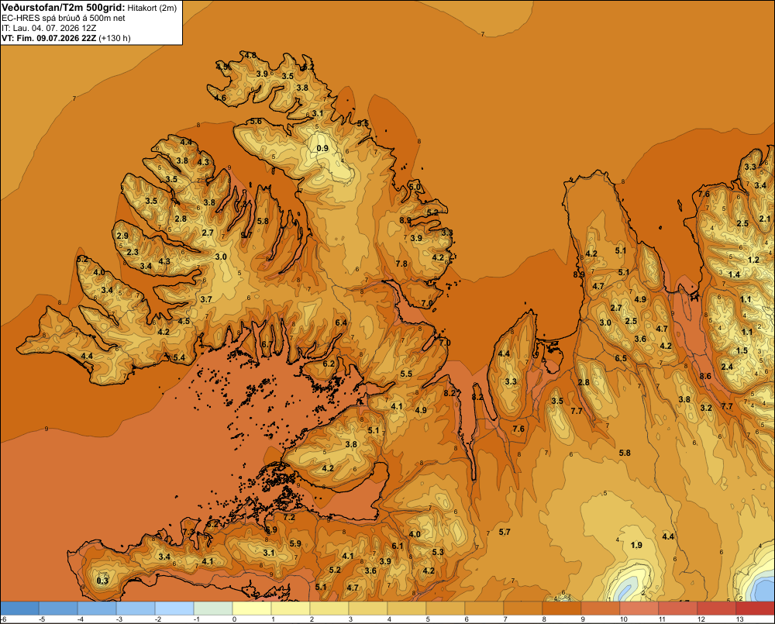Select the pale yellow 0 to 1 legend swatch
This screenshot has height=624, width=775.
[252, 608]
